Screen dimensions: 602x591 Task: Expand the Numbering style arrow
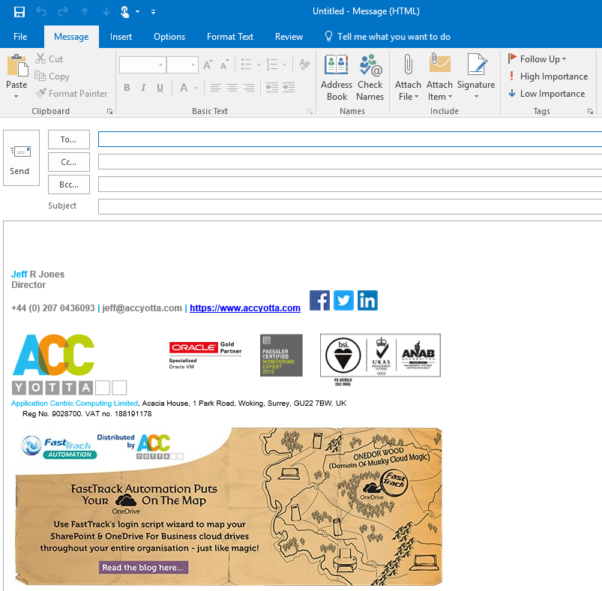pos(284,65)
